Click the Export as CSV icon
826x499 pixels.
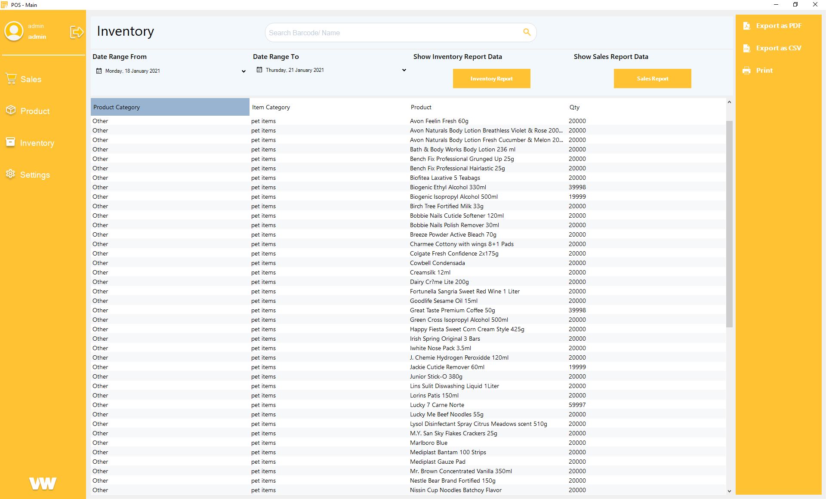point(746,48)
